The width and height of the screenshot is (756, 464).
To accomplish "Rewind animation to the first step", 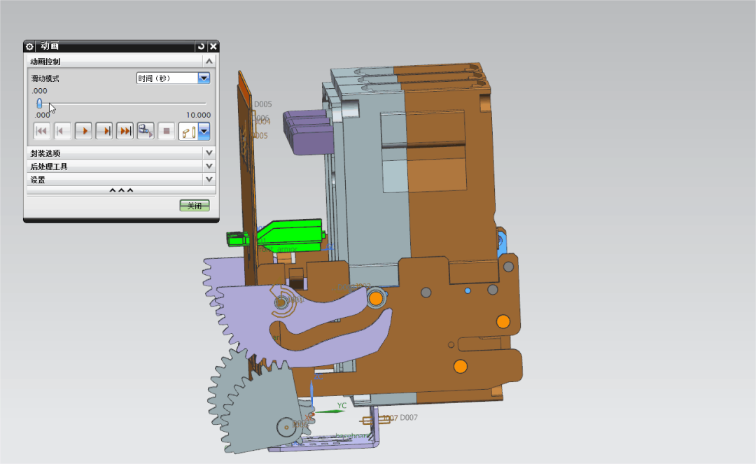I will click(x=42, y=131).
